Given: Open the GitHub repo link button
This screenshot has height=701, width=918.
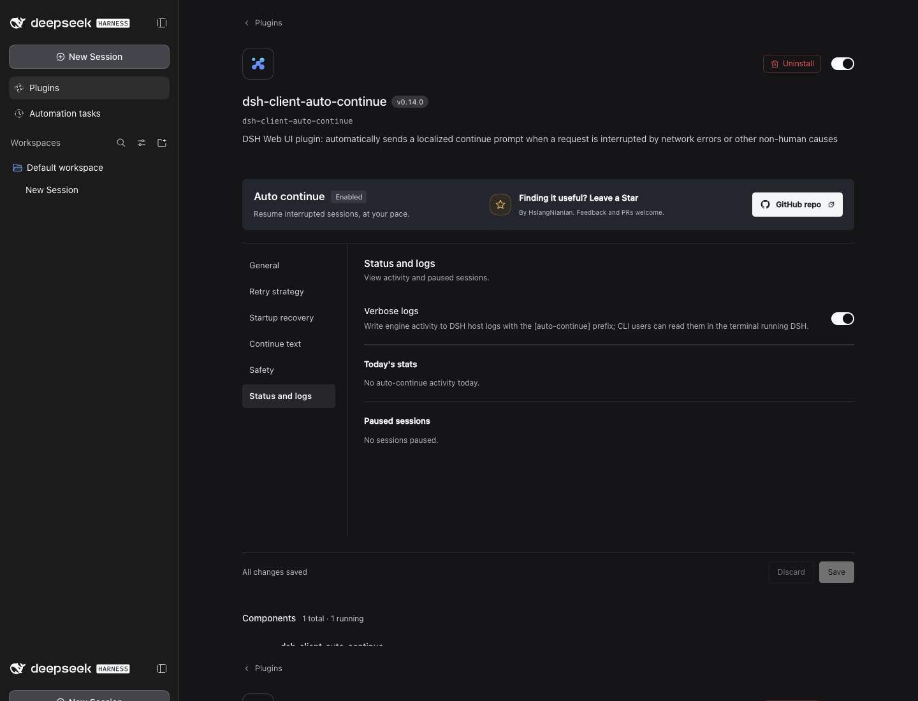Looking at the screenshot, I should (x=798, y=205).
